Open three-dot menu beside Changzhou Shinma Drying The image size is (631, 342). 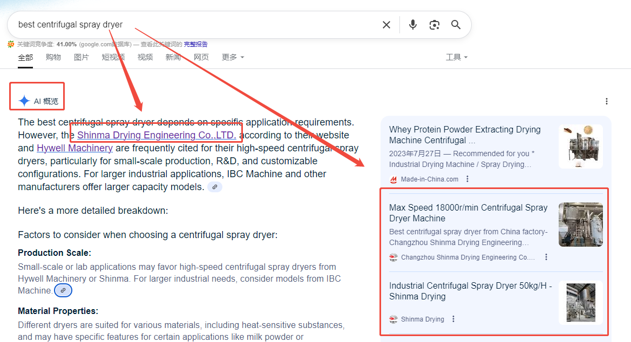click(x=546, y=257)
